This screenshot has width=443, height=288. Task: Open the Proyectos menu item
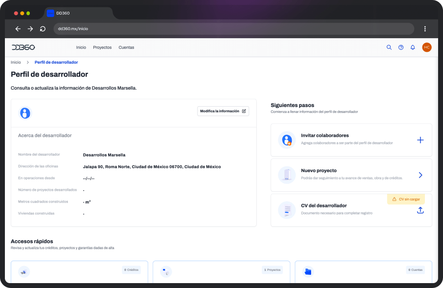pyautogui.click(x=102, y=47)
